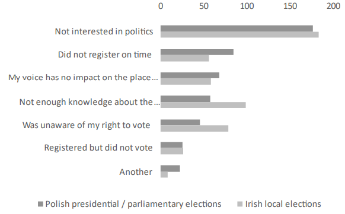Select the light bar for 'Was unaware of my right to vote'
345x214 pixels.
pyautogui.click(x=194, y=129)
